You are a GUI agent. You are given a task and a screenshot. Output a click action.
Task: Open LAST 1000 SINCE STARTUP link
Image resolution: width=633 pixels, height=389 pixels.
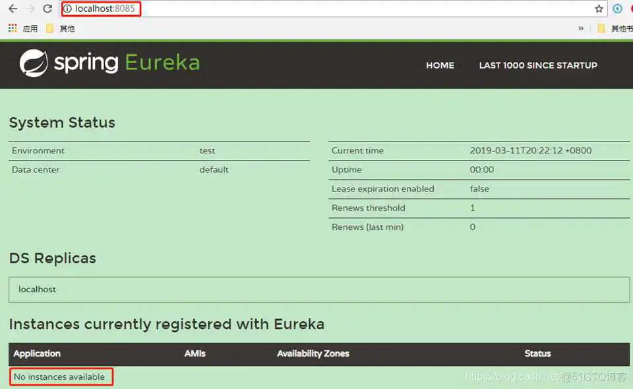point(538,65)
